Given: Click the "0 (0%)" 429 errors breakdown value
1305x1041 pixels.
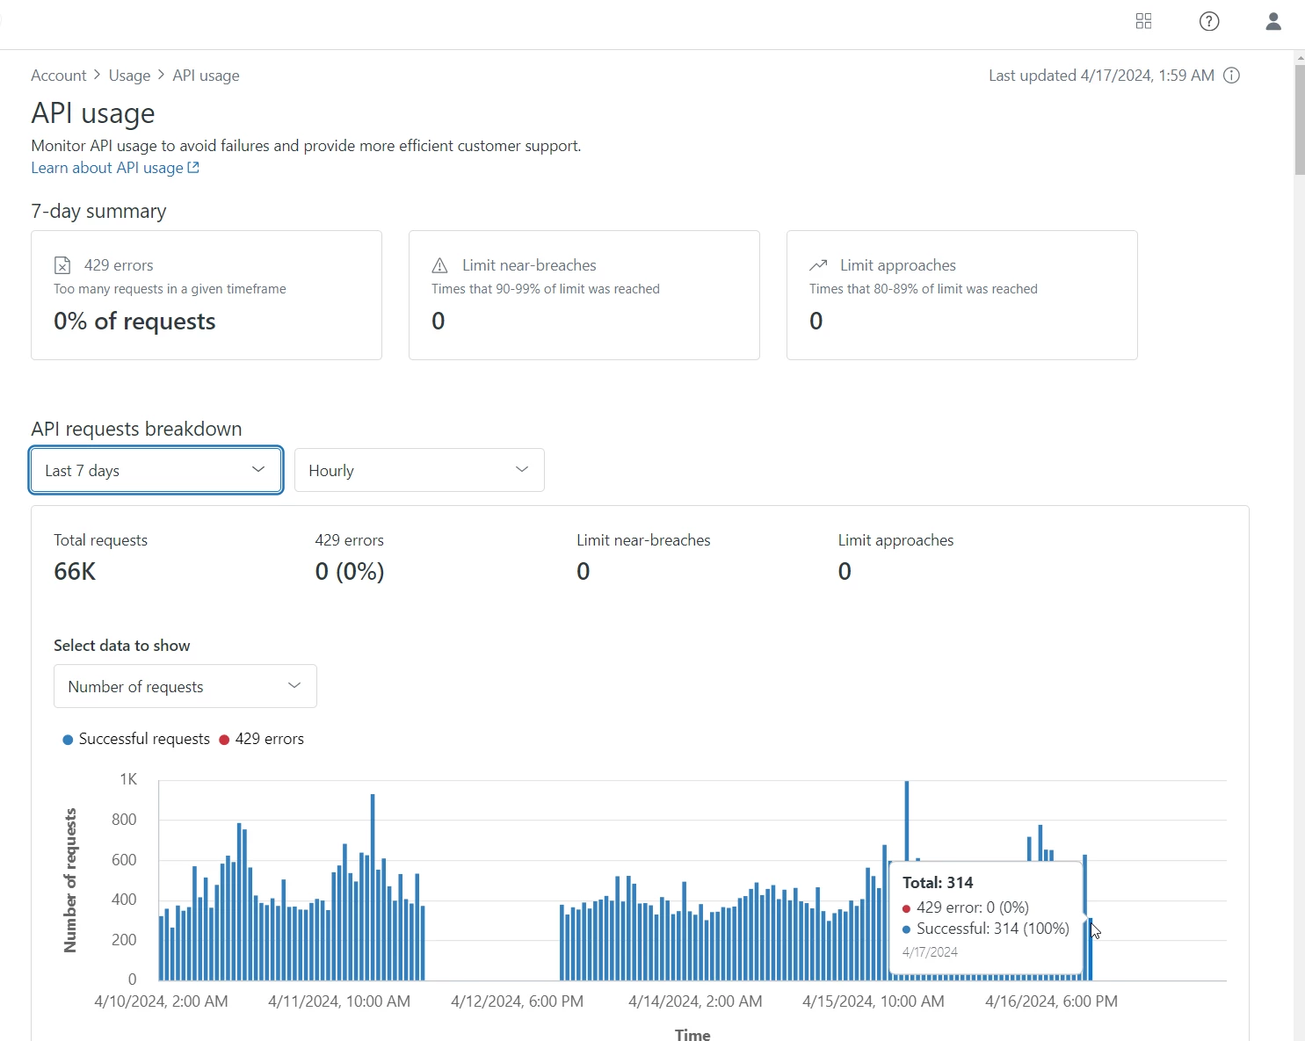Looking at the screenshot, I should pyautogui.click(x=350, y=572).
